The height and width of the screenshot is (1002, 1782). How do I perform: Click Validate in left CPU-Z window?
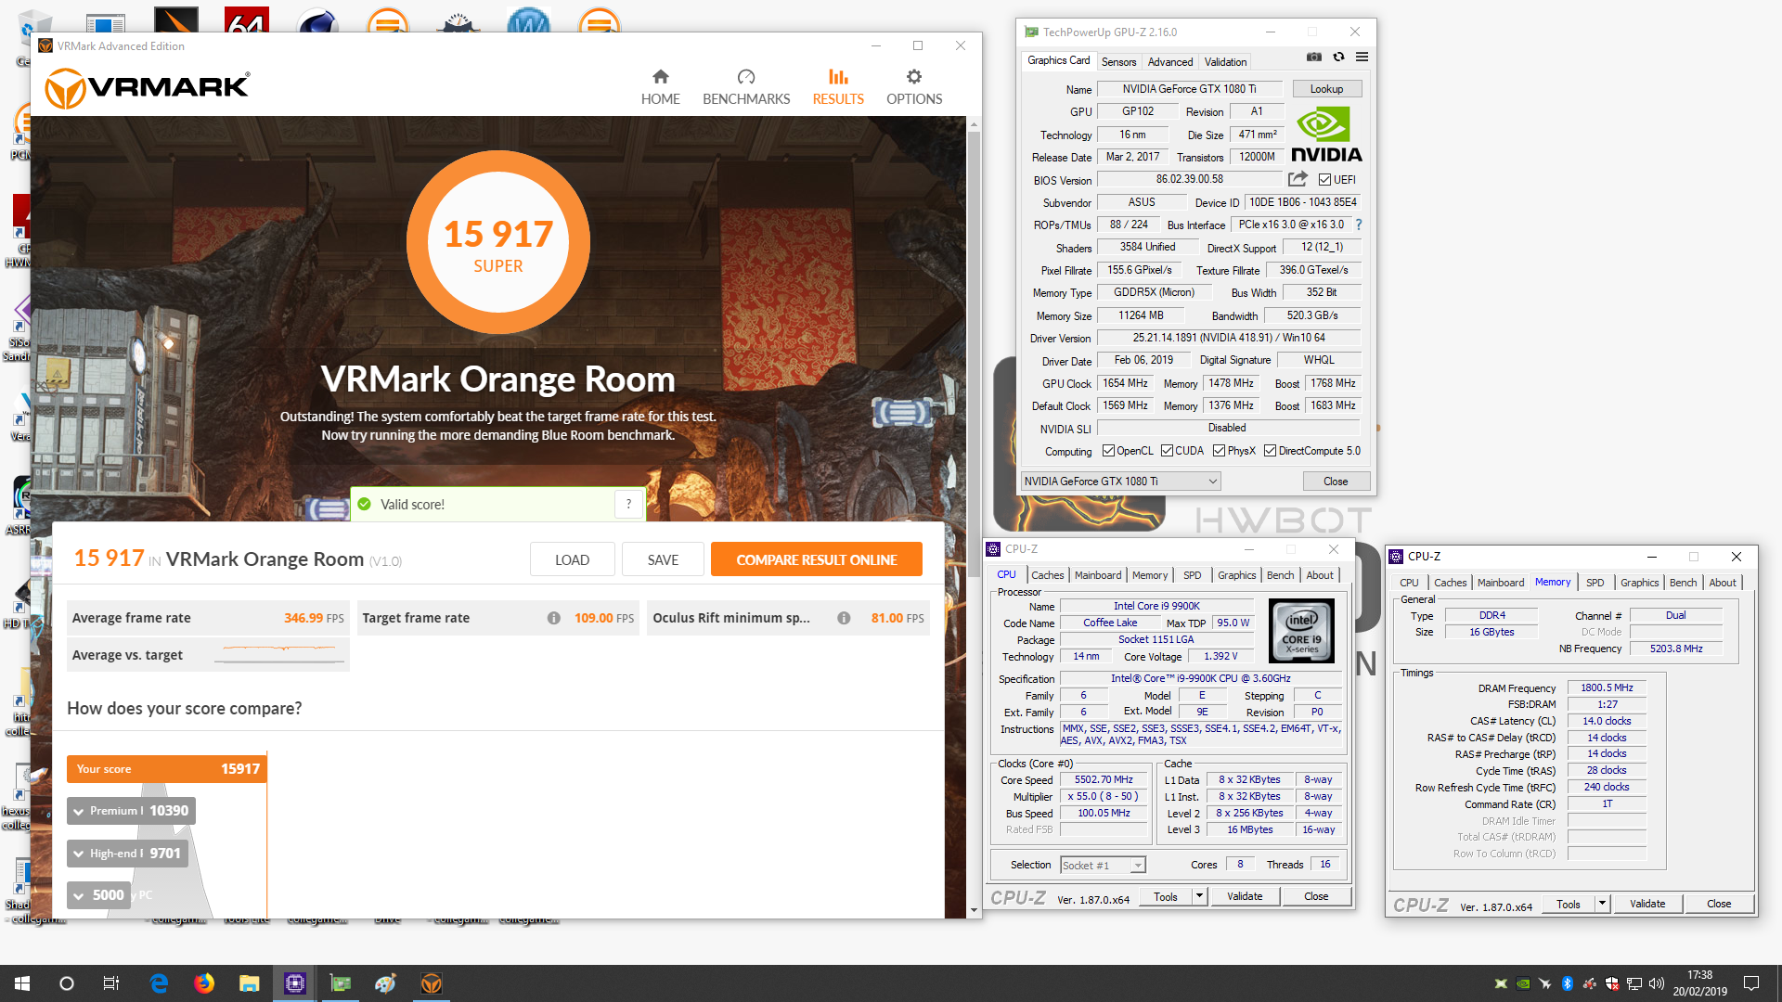pyautogui.click(x=1245, y=896)
